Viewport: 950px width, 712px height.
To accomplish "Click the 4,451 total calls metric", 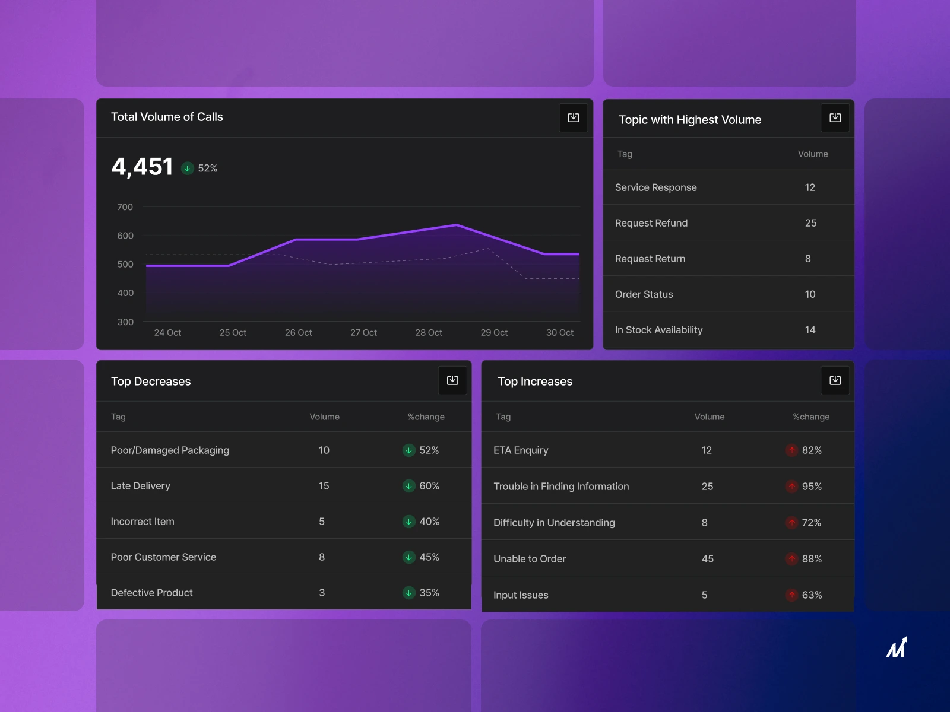I will (142, 167).
